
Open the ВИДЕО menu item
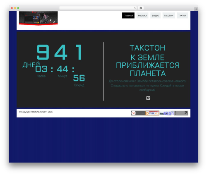point(155,15)
